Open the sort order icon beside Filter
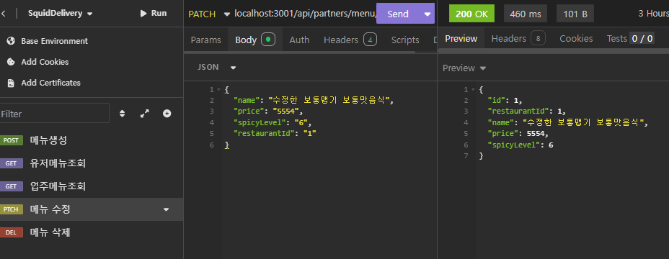The height and width of the screenshot is (259, 669). [x=123, y=114]
